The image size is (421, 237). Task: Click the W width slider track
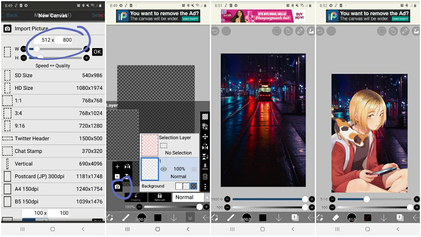(x=55, y=49)
